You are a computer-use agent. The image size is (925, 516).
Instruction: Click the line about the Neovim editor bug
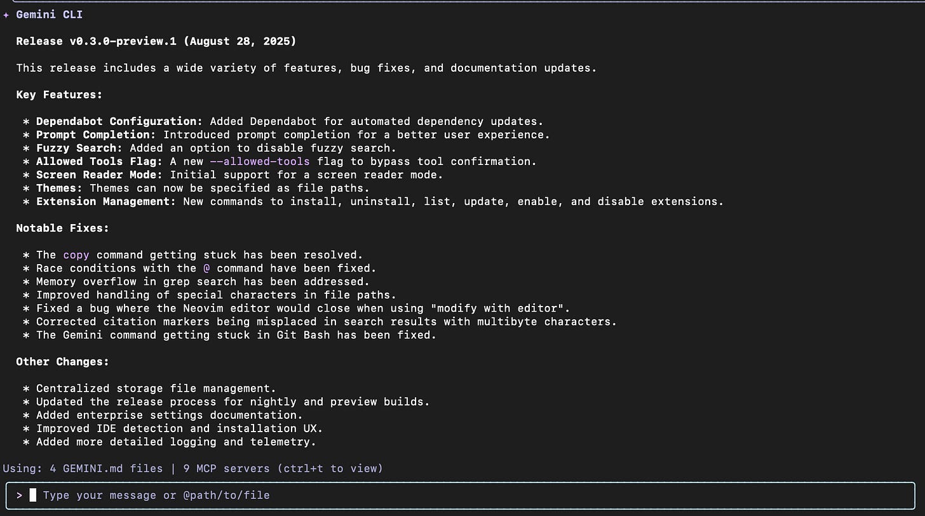click(303, 308)
